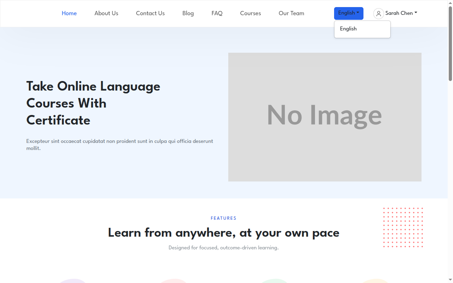Click the blue FEATURES label
This screenshot has width=453, height=283.
[x=223, y=218]
